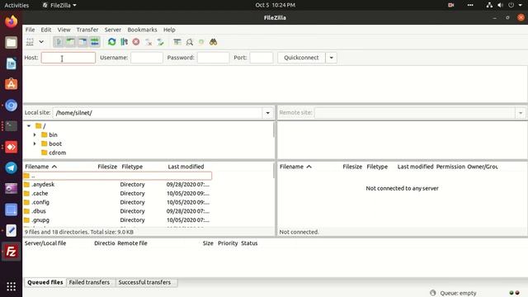Click the Quickconnect button

tap(301, 58)
